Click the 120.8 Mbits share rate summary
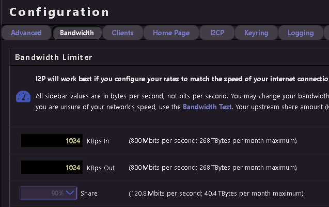 [215, 193]
